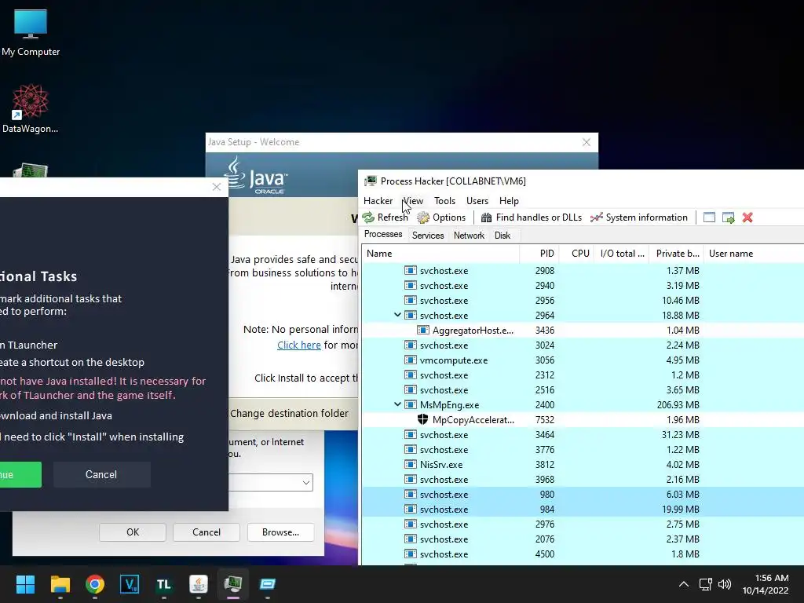The height and width of the screenshot is (603, 804).
Task: Select svchost.exe with PID 4500
Action: coord(583,554)
